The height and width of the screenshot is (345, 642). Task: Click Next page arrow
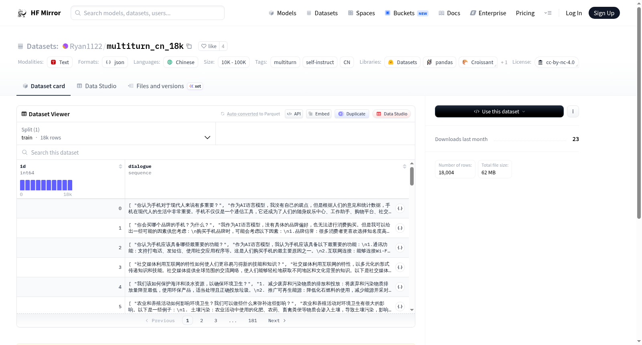(277, 321)
